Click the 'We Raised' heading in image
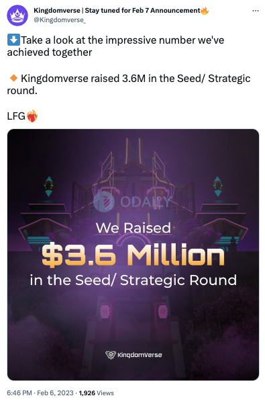Viewport: 265px width, 404px height. [x=133, y=228]
